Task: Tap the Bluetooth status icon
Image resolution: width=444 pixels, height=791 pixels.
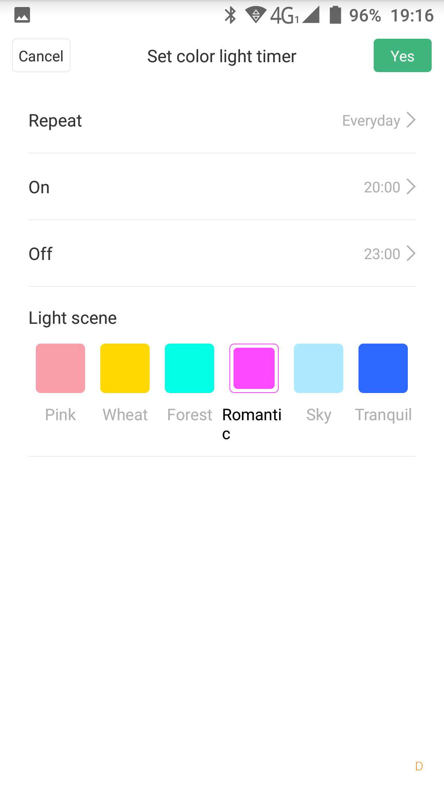Action: tap(230, 15)
